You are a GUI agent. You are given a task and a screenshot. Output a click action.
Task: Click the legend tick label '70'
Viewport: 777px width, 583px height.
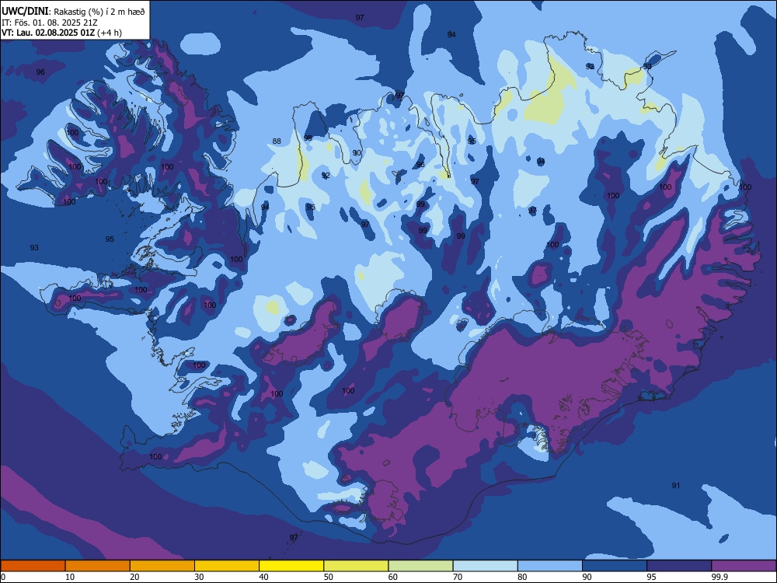click(458, 577)
